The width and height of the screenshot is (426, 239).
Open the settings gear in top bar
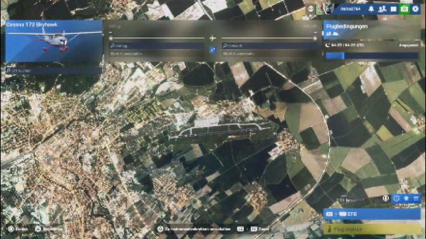coord(415,9)
